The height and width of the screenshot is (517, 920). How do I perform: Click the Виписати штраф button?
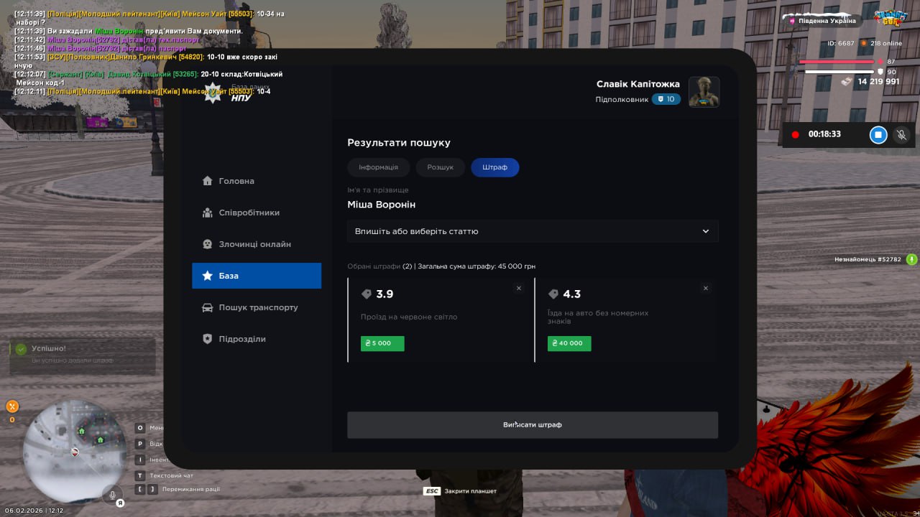tap(533, 425)
